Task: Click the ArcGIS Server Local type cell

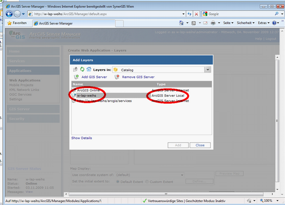Action: [168, 95]
